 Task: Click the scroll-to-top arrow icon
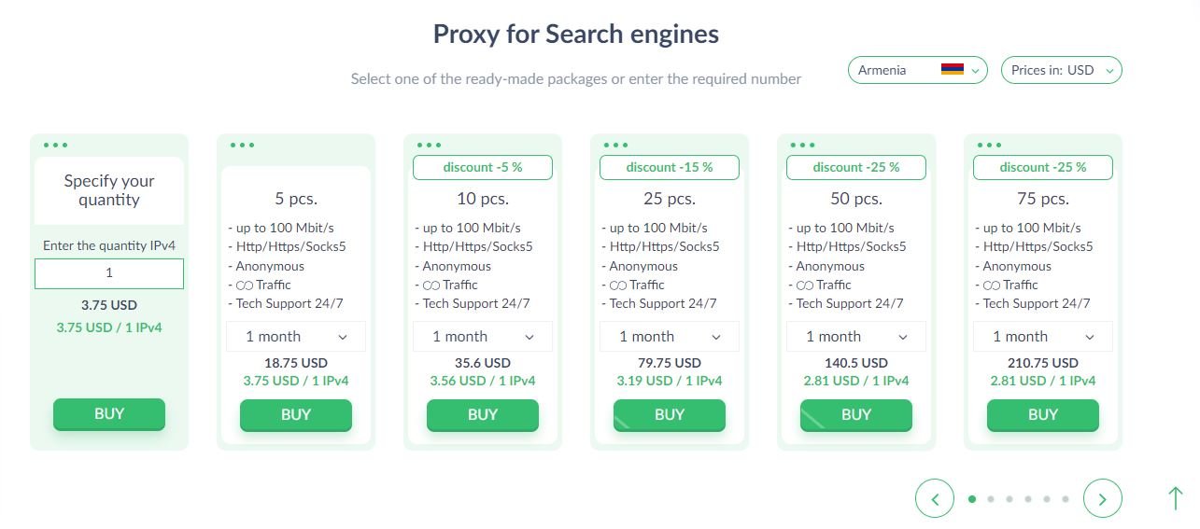pyautogui.click(x=1176, y=498)
